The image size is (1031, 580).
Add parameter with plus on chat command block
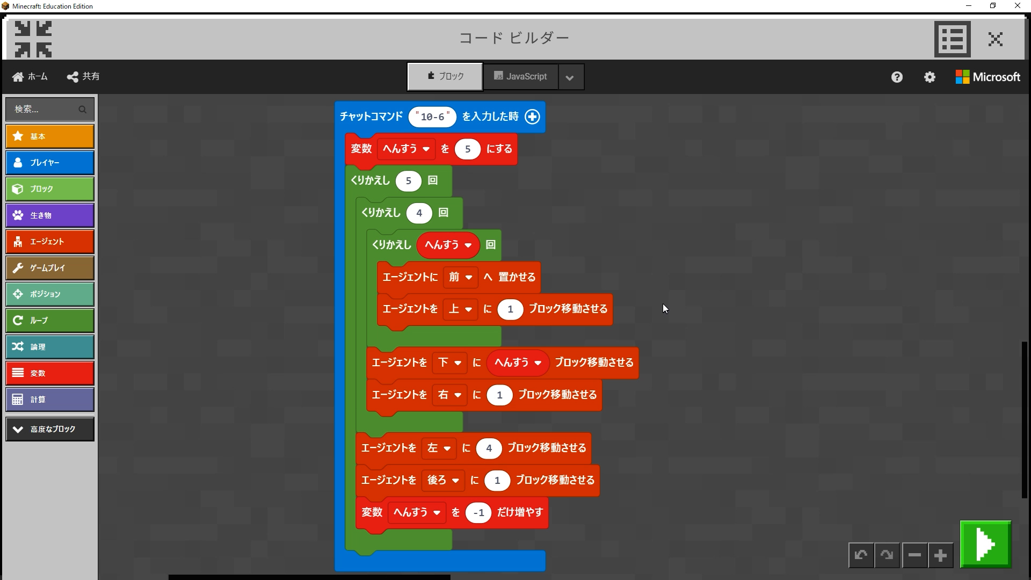click(532, 117)
